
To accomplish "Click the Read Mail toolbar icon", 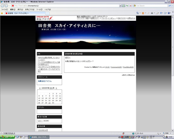I will tap(148, 13).
